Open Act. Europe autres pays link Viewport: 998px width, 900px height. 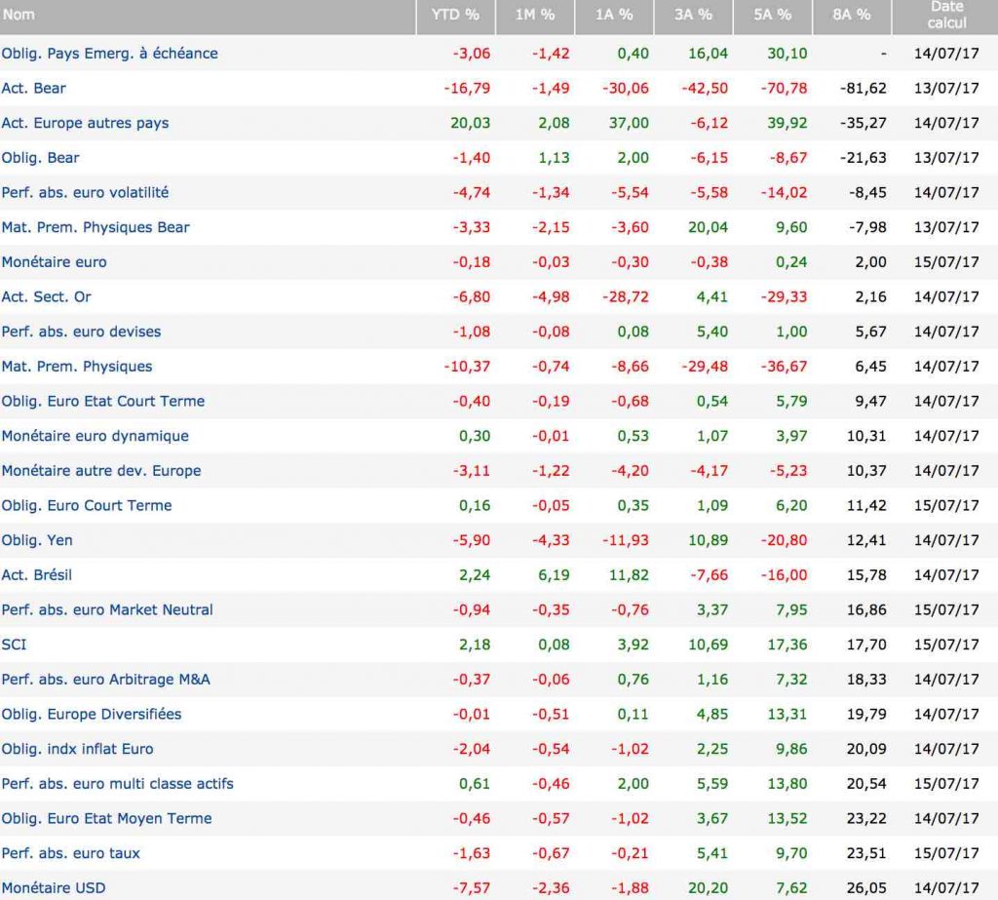coord(85,123)
